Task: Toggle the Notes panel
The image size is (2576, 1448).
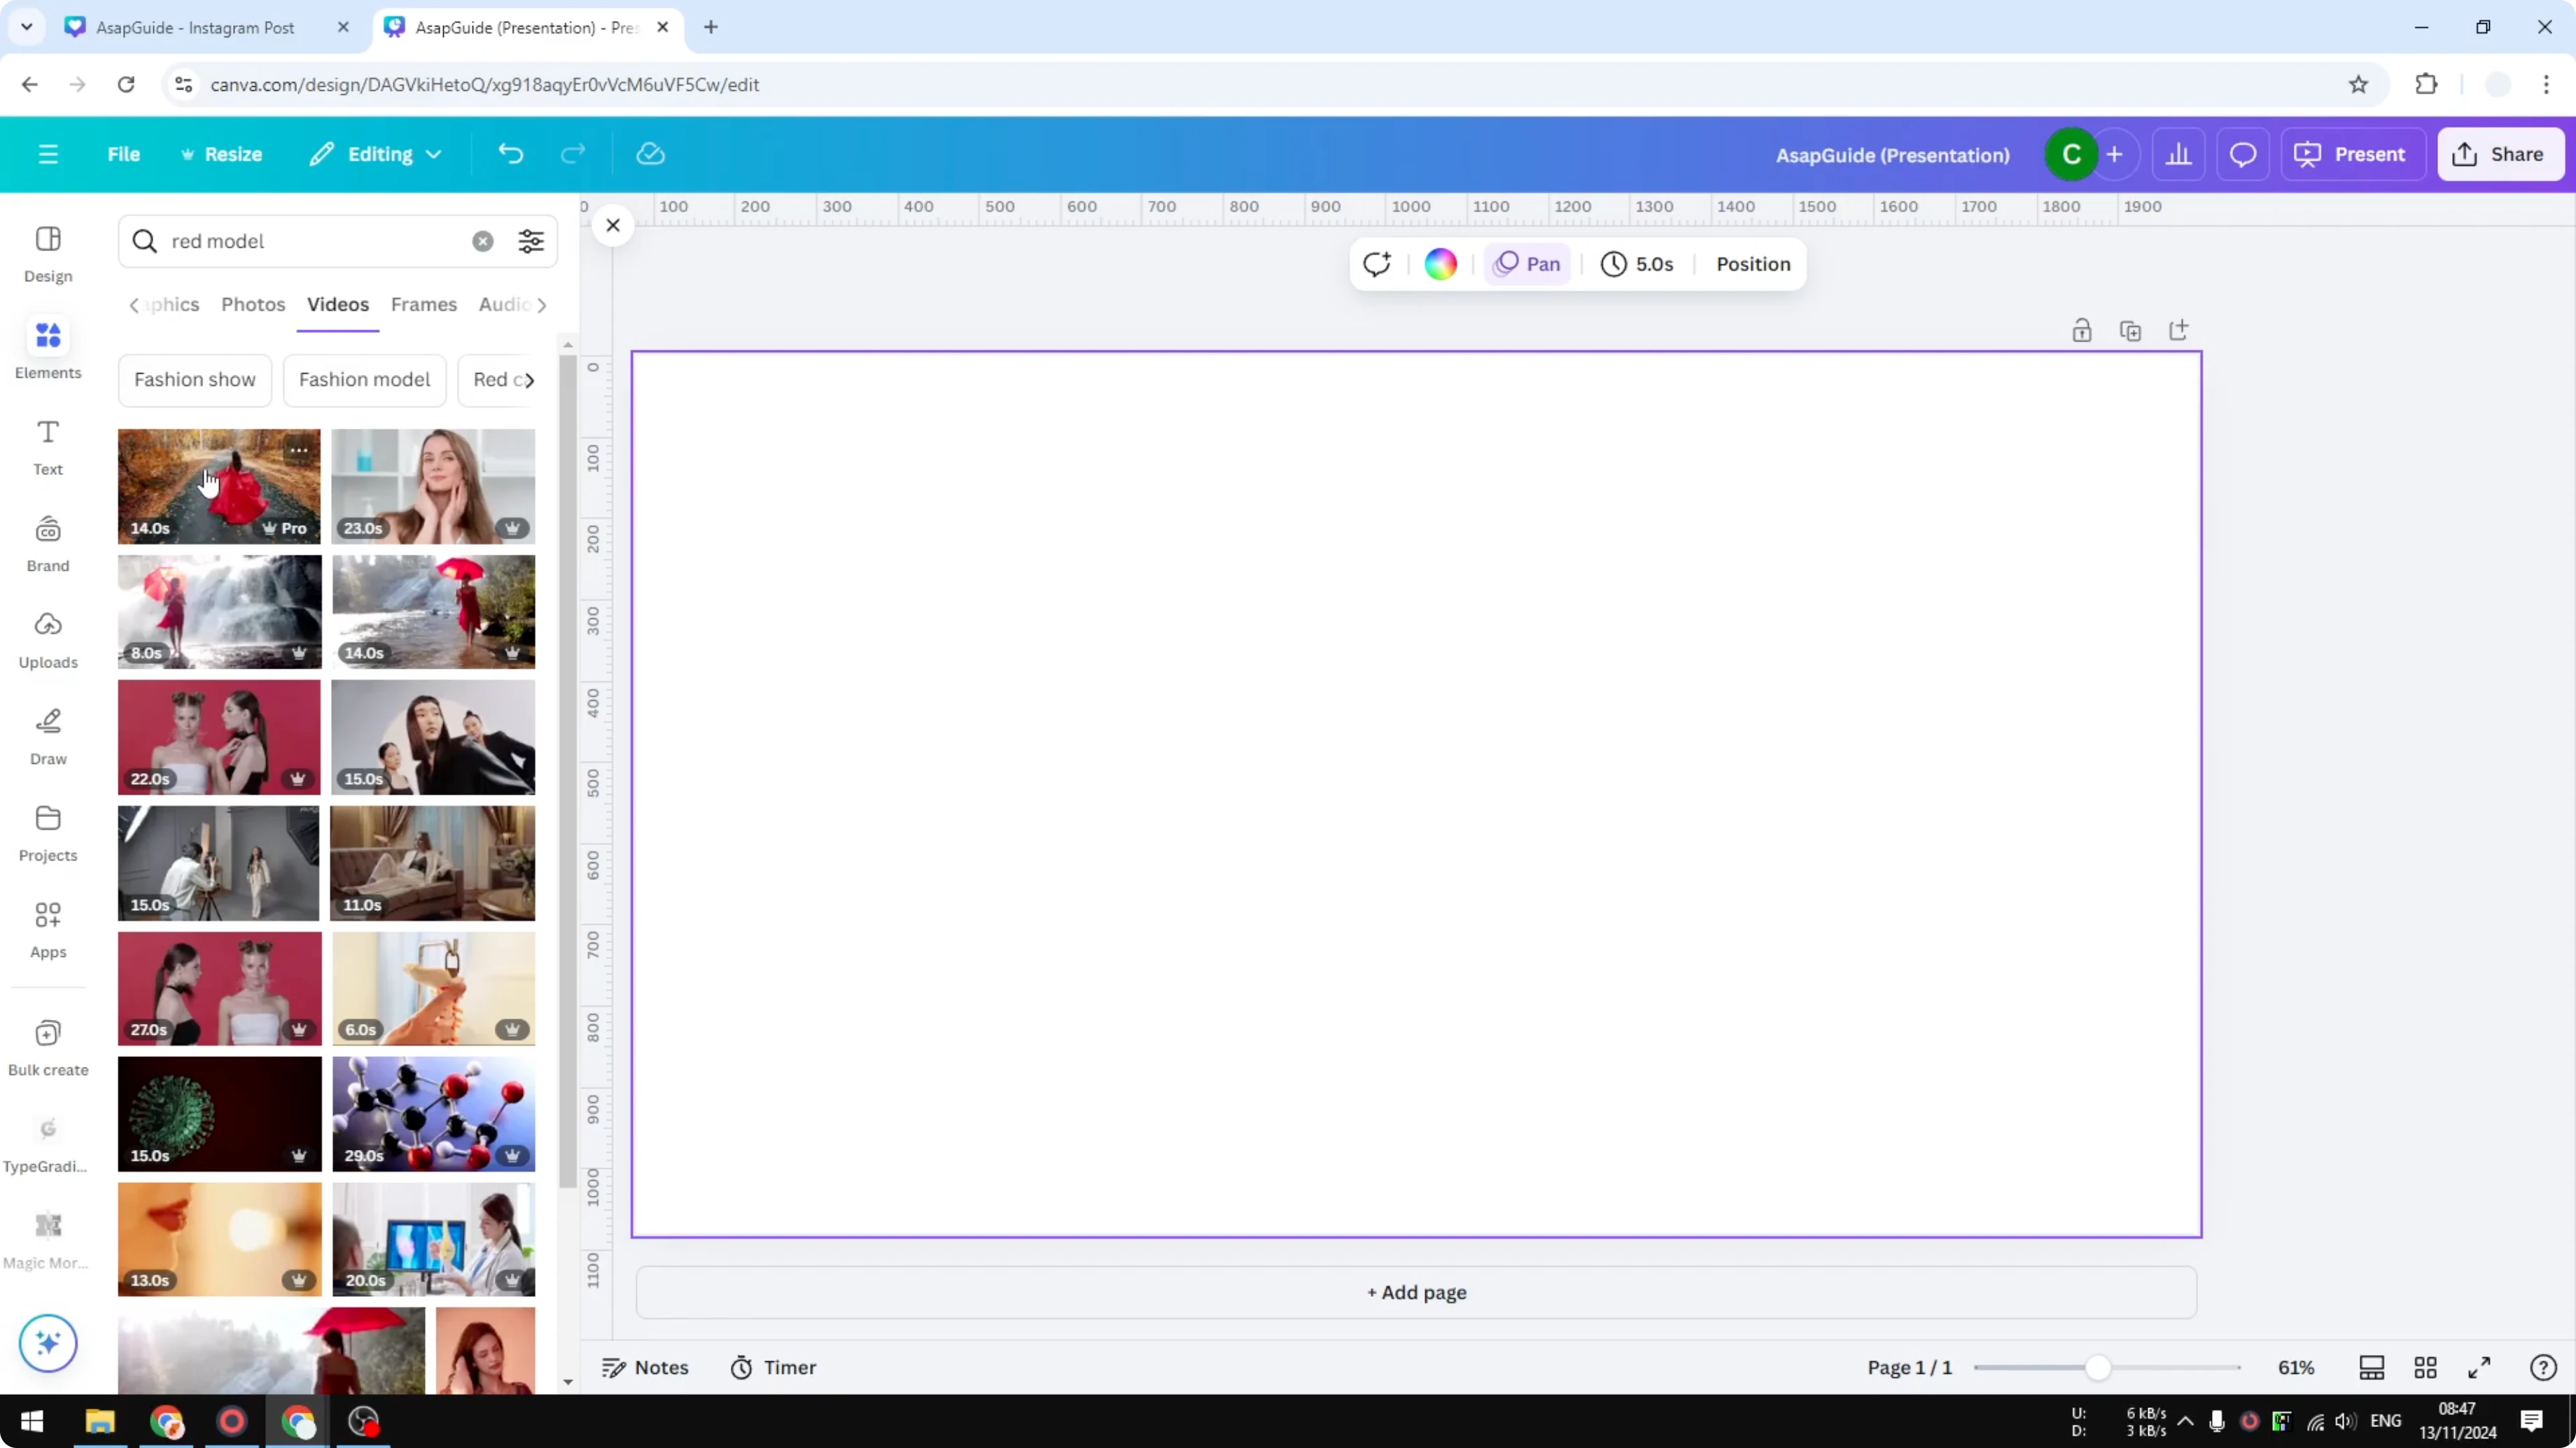Action: (x=645, y=1367)
